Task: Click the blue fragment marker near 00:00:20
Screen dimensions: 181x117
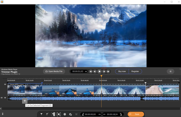Action: [42, 83]
